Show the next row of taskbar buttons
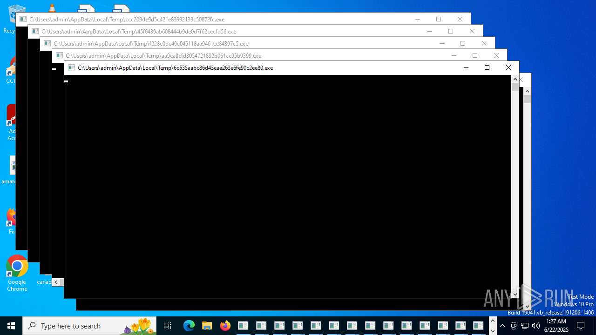Image resolution: width=596 pixels, height=335 pixels. 493,331
